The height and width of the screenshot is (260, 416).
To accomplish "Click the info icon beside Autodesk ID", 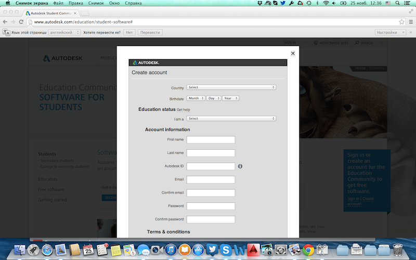I will [x=240, y=166].
